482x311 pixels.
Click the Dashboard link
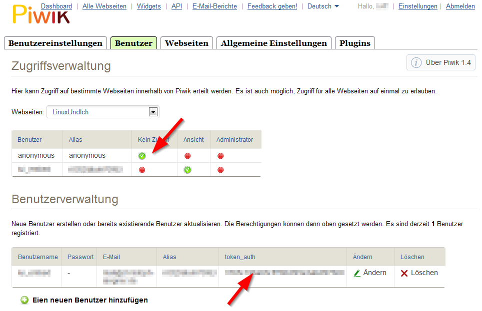(56, 6)
